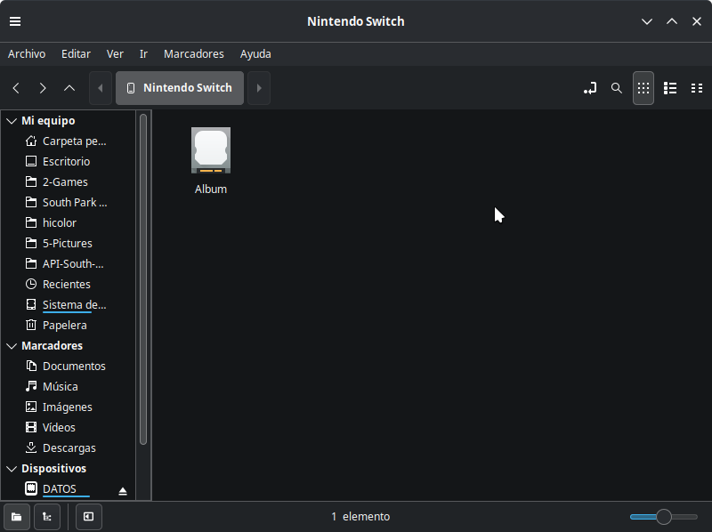Open API-South folder in sidebar
Screen dimensions: 712x532
[x=69, y=263]
